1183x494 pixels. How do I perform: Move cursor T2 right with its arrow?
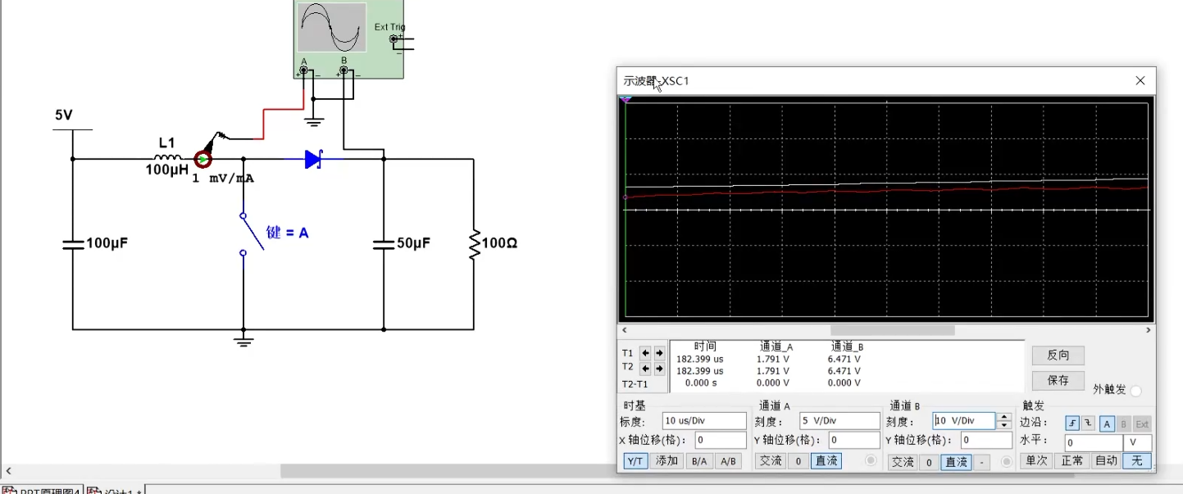(x=659, y=367)
